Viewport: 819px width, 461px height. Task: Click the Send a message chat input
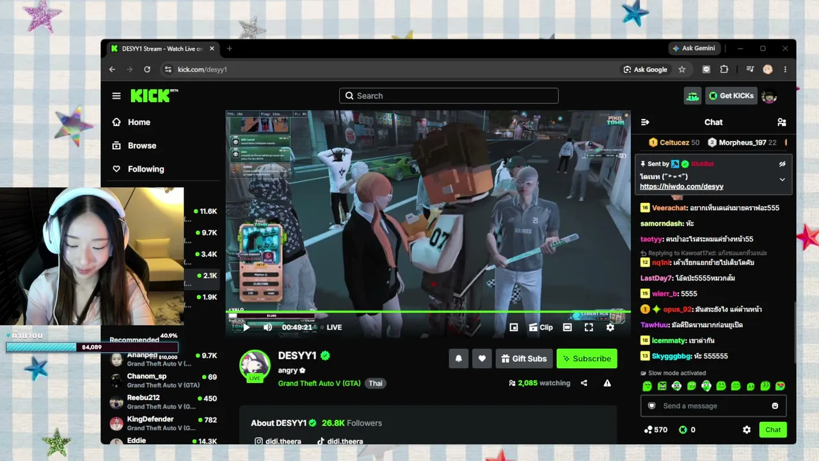[x=713, y=406]
